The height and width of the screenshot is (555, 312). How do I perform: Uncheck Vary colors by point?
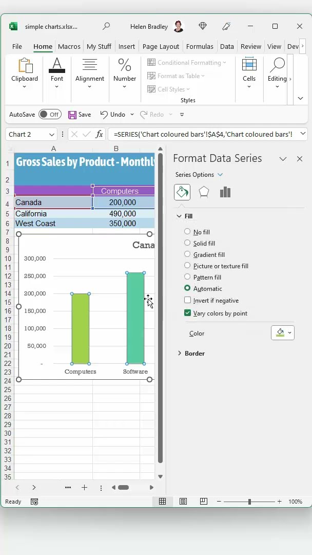coord(188,313)
